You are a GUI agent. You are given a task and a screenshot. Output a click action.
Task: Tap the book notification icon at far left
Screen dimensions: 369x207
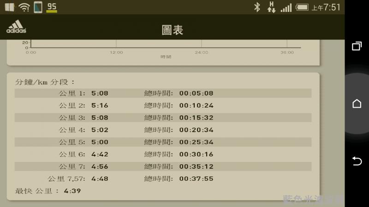point(10,7)
